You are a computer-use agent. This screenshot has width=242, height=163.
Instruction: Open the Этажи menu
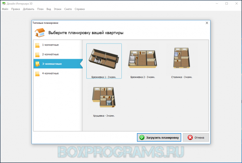pos(57,9)
